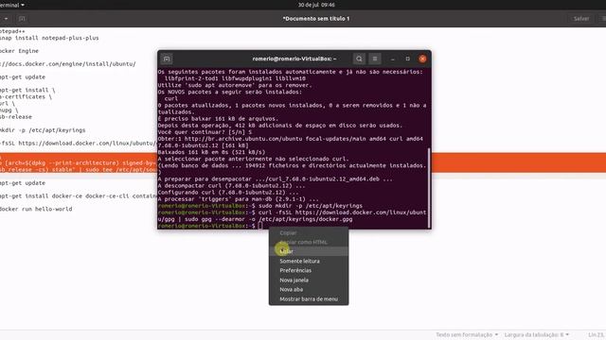
Task: Click the 'Você quer continuar? [S/n]' line
Action: 205,132
